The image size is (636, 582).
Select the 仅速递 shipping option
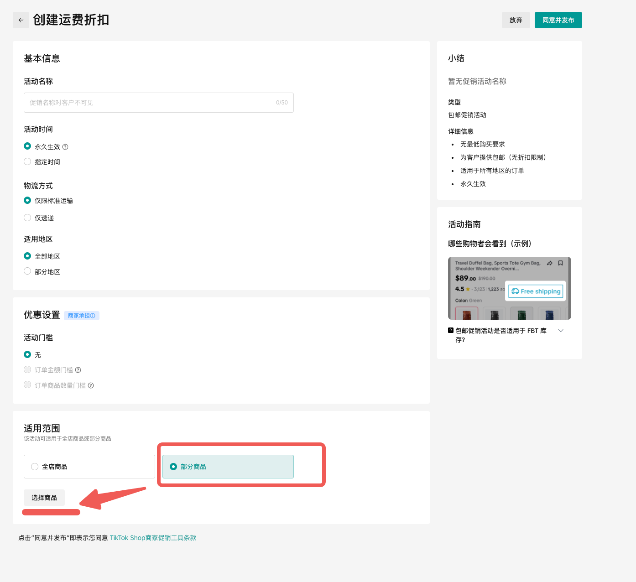tap(27, 218)
